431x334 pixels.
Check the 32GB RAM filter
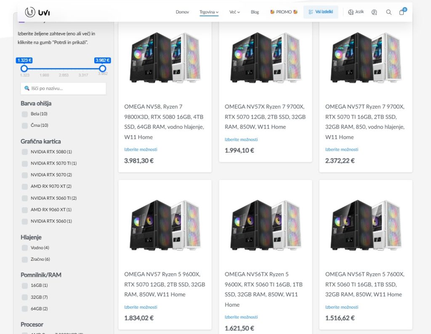25,297
